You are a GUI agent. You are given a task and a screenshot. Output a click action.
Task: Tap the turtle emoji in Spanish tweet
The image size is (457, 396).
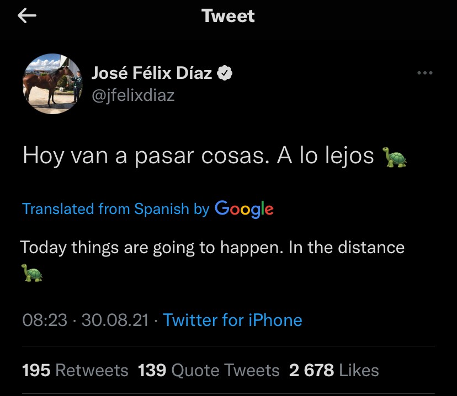pyautogui.click(x=395, y=157)
